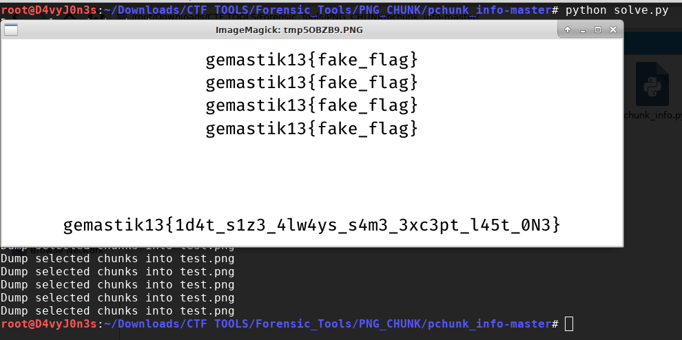Maximize the ImageMagick image window

tap(598, 30)
